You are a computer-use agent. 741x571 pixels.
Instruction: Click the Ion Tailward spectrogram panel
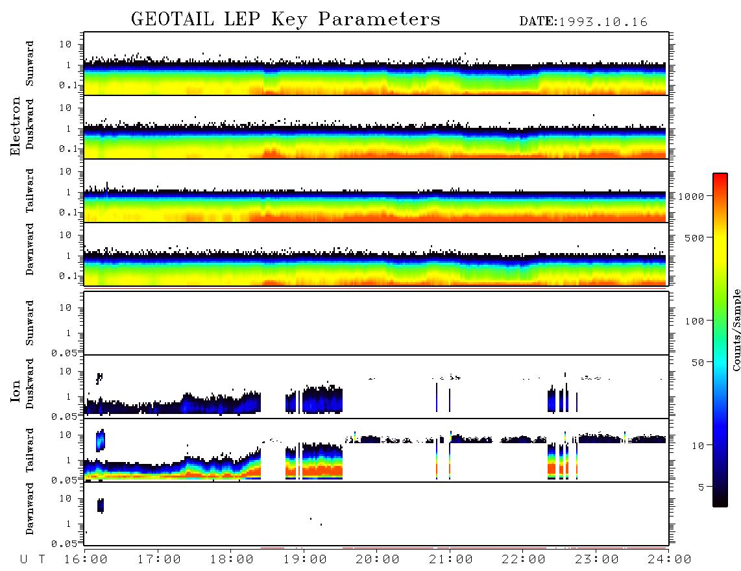point(376,450)
